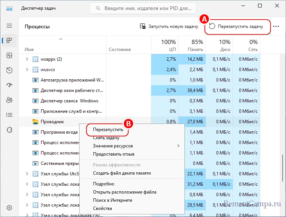Click icon of Диспетчер сеанса Windows
286x217 pixels.
coord(35,101)
